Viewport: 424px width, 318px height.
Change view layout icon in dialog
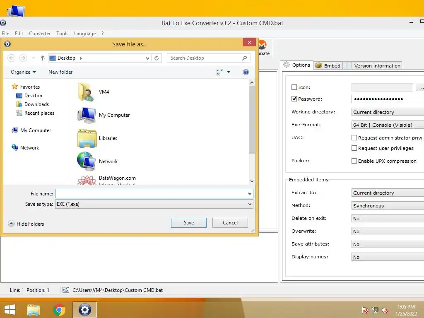pos(220,72)
